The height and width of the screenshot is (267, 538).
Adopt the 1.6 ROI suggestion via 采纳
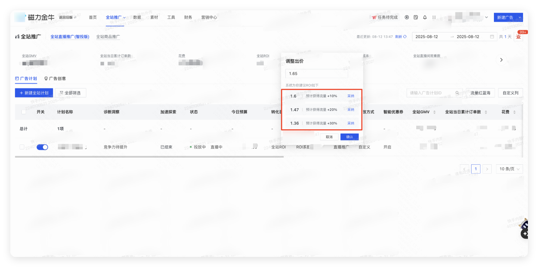[x=351, y=96]
